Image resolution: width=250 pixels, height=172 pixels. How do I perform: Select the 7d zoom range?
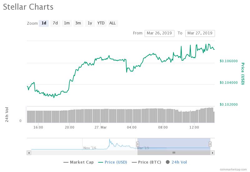(55, 23)
